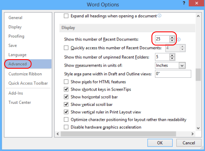Click the unpinned Recent Folders field showing 5

coord(162,57)
